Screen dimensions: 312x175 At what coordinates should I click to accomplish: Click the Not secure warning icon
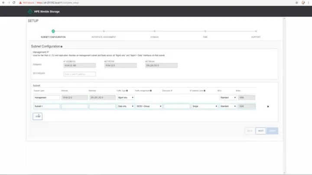(20, 3)
